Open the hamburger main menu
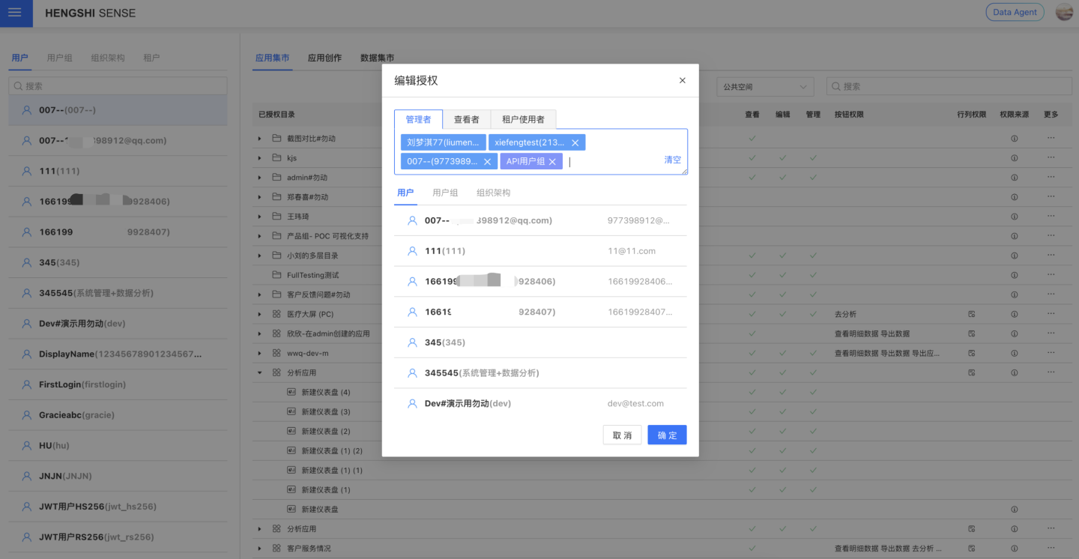Screen dimensions: 1079x559 point(15,13)
